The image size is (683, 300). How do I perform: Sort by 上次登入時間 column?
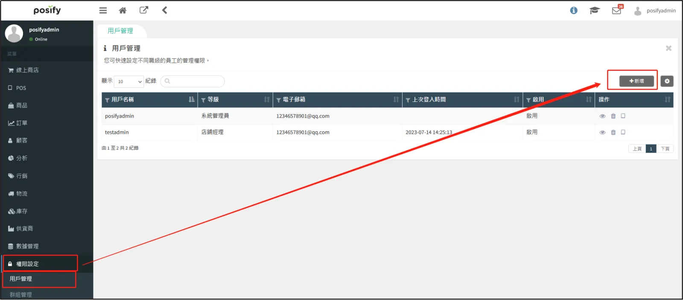pyautogui.click(x=517, y=100)
